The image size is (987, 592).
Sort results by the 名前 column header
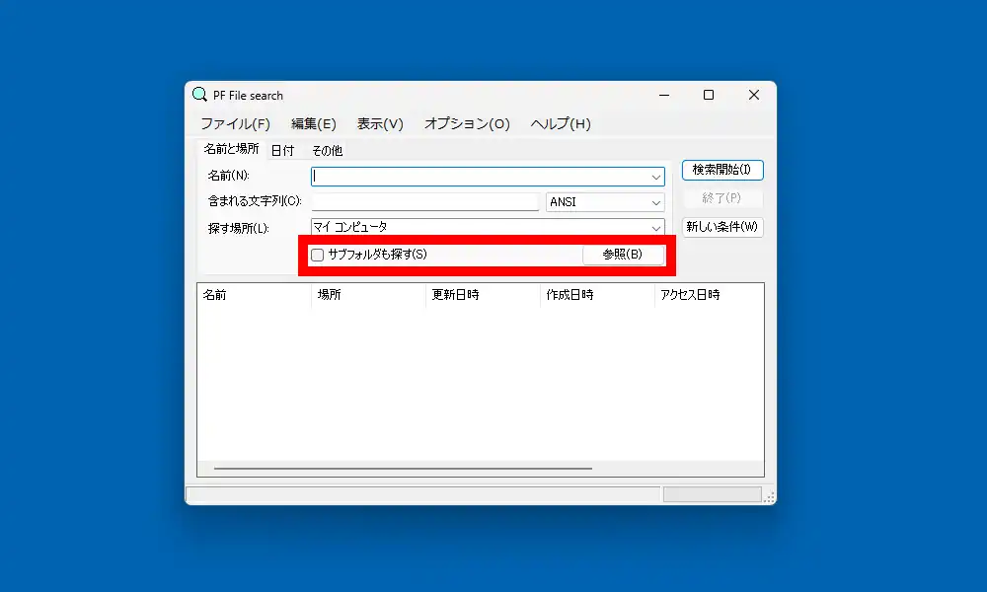coord(255,295)
